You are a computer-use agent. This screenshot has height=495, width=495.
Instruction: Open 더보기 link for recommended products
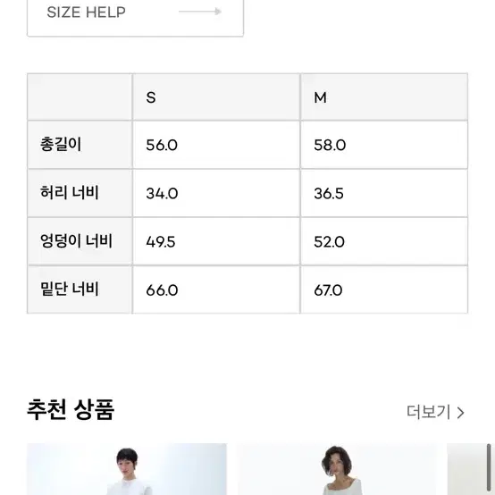tap(435, 412)
